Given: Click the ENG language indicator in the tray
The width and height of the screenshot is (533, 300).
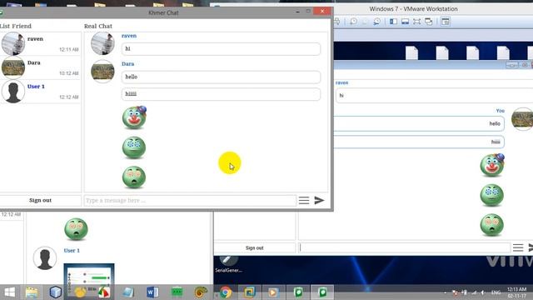Looking at the screenshot, I should (496, 292).
